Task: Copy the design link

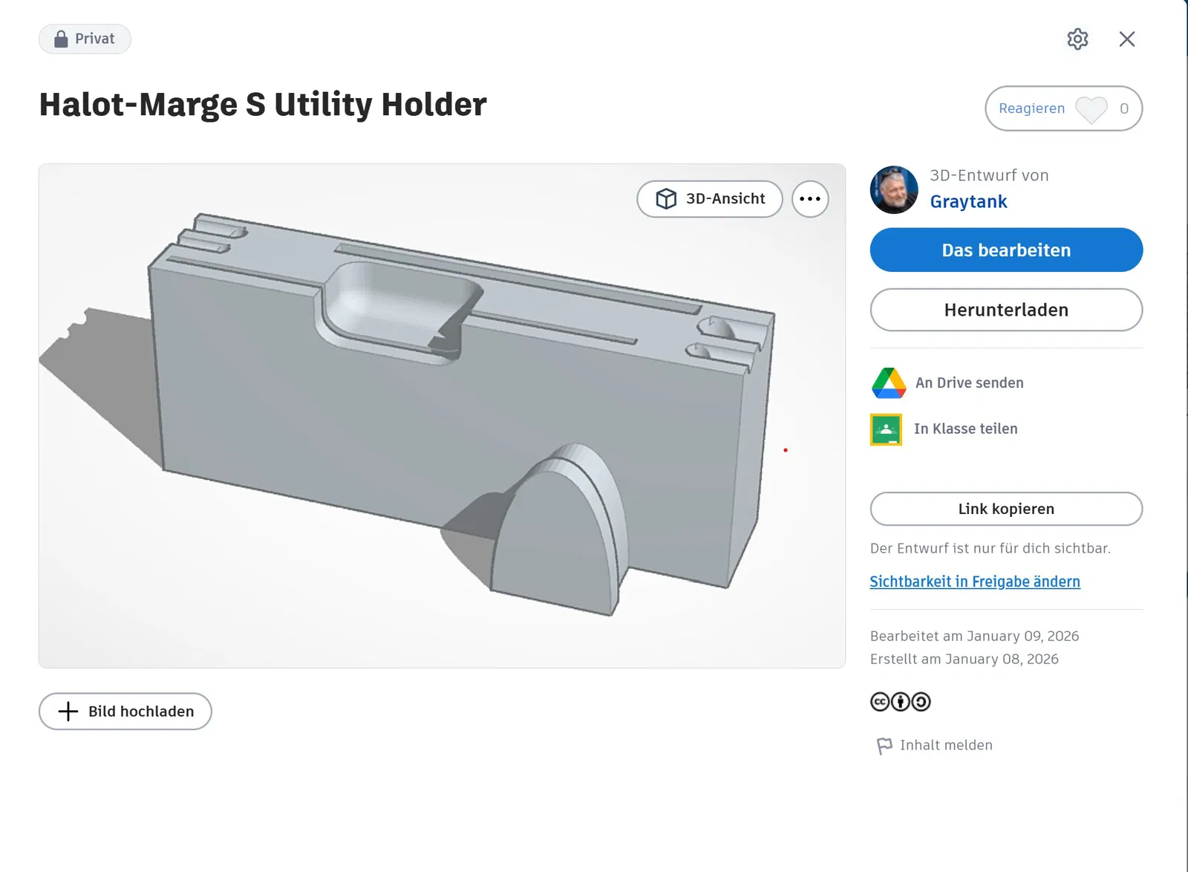Action: [x=1006, y=509]
